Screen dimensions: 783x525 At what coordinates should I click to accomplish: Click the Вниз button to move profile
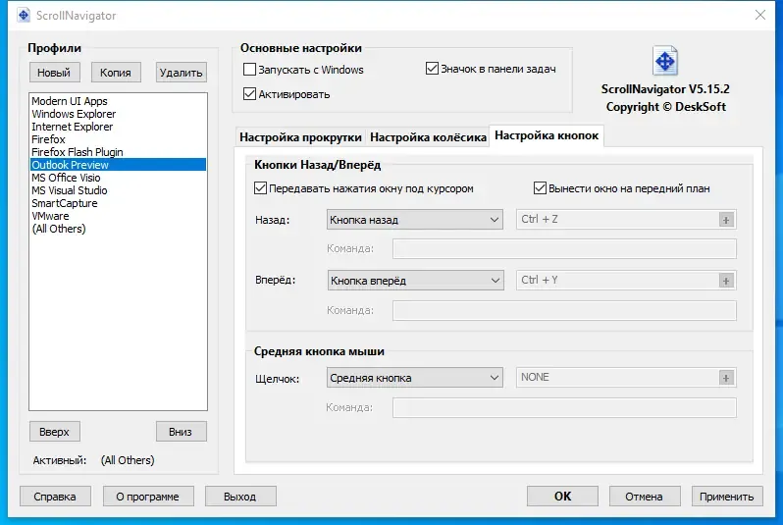click(181, 432)
